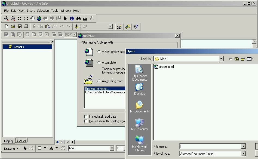
Task: Click the What's This help icon
Action: pos(136,26)
